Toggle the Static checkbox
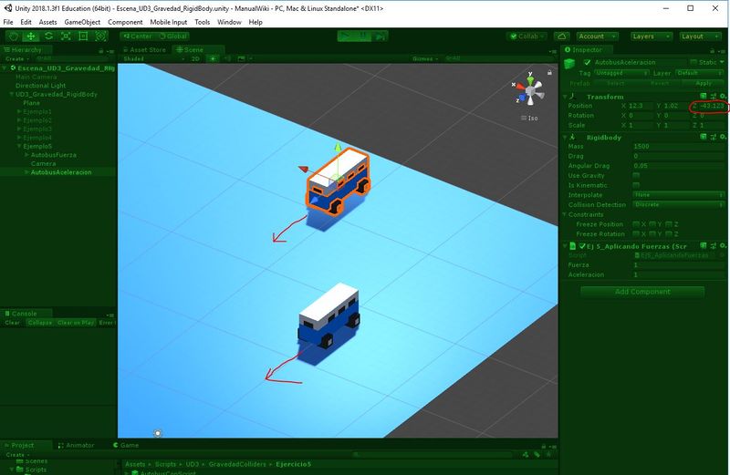This screenshot has width=730, height=475. pos(693,62)
